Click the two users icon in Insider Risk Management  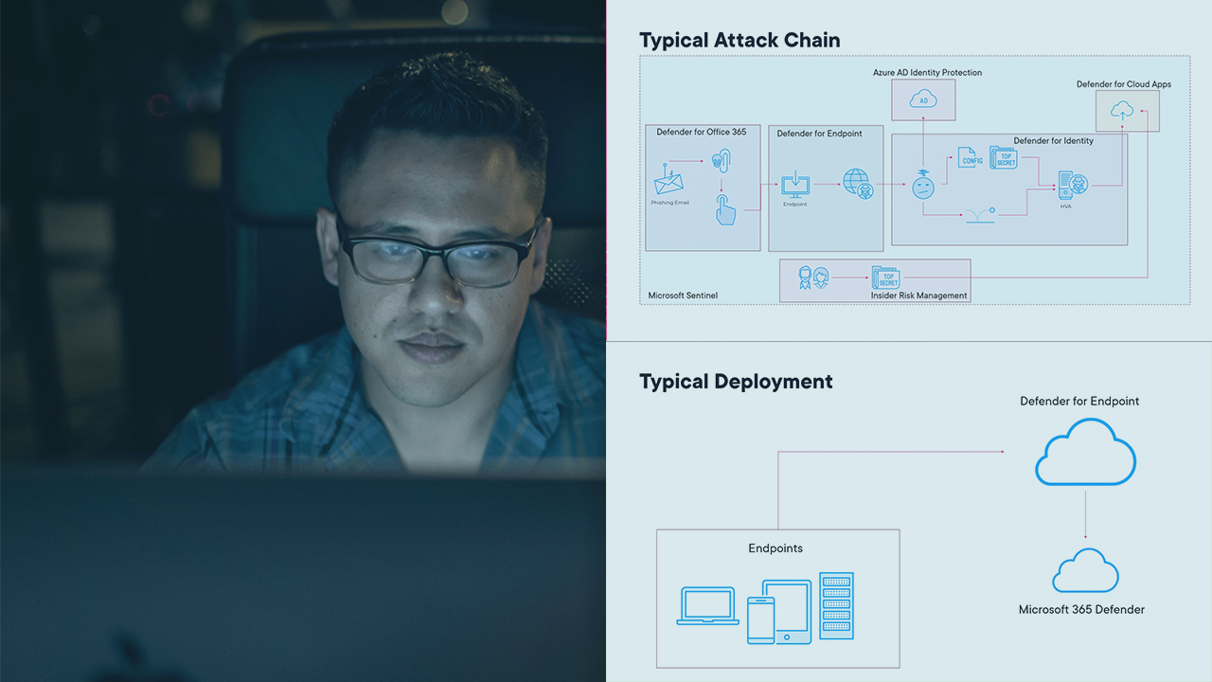click(x=812, y=278)
